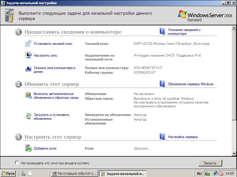
Task: Click the Server Manager quick launch icon
Action: pos(23,173)
